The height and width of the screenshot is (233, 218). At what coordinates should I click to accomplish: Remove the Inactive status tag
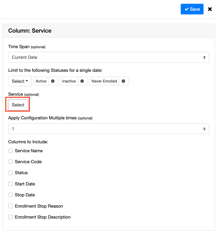(82, 81)
